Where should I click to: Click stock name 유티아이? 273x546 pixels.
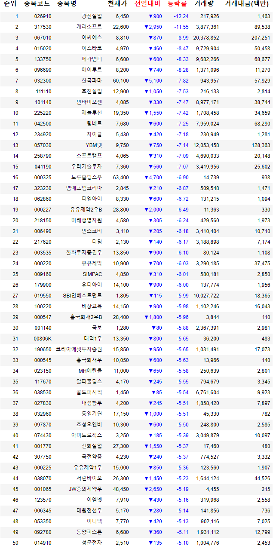[x=92, y=285]
